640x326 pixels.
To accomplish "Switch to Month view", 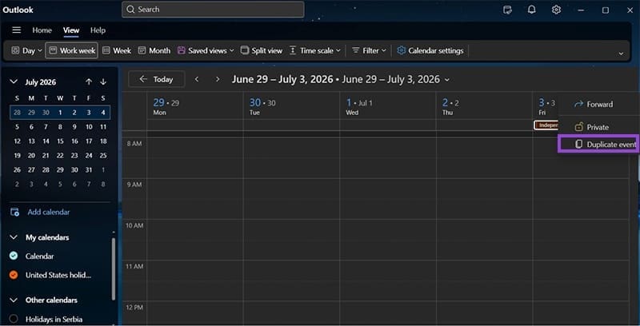I will click(154, 50).
